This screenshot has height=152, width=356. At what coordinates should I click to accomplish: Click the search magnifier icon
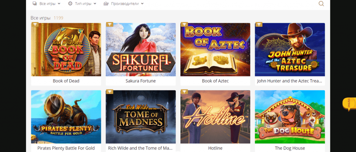[321, 3]
